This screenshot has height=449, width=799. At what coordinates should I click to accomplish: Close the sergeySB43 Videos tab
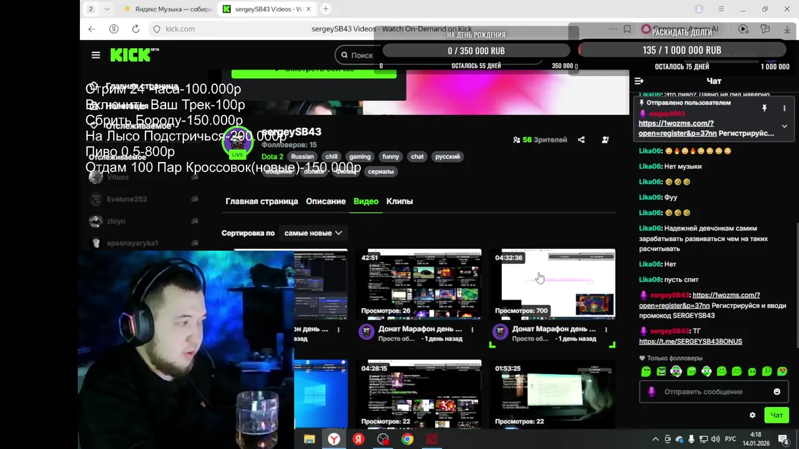tap(308, 9)
